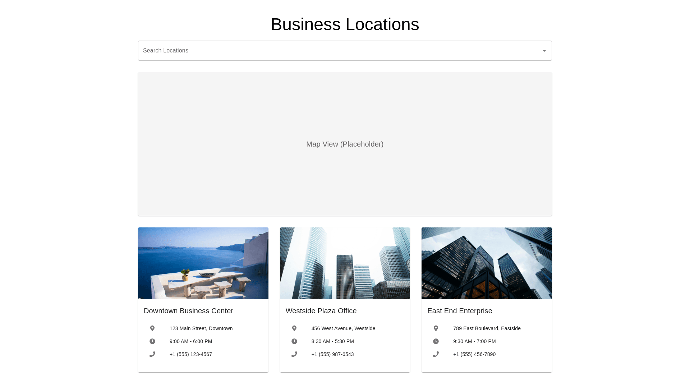Click phone icon on East End Enterprise card
This screenshot has height=388, width=690.
tap(436, 354)
